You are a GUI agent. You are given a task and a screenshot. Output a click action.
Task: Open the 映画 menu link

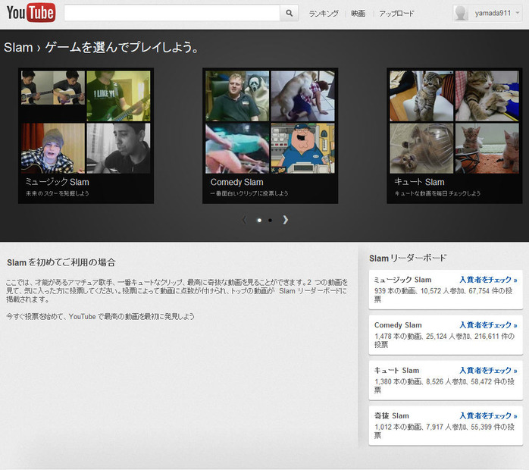[x=358, y=14]
